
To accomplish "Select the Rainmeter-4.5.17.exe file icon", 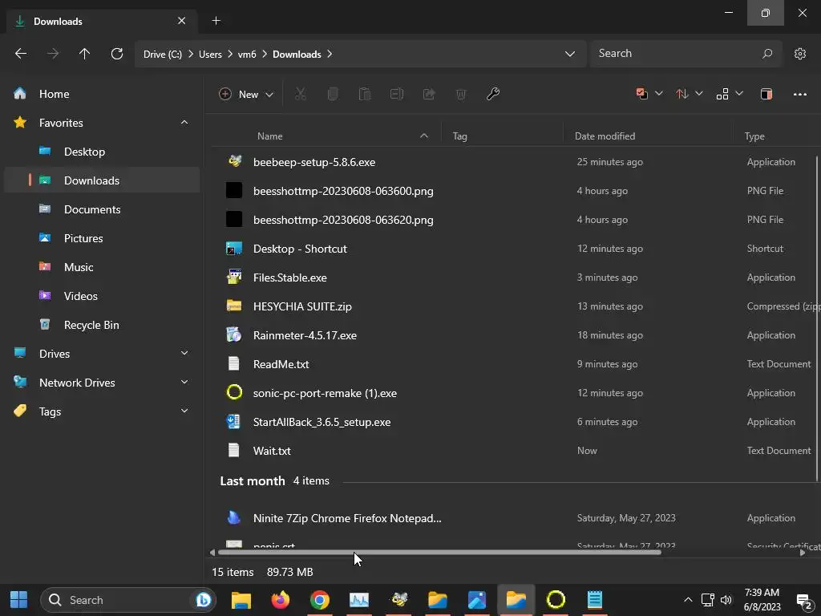I will pyautogui.click(x=233, y=334).
